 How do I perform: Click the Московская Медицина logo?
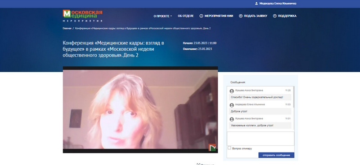[82, 16]
